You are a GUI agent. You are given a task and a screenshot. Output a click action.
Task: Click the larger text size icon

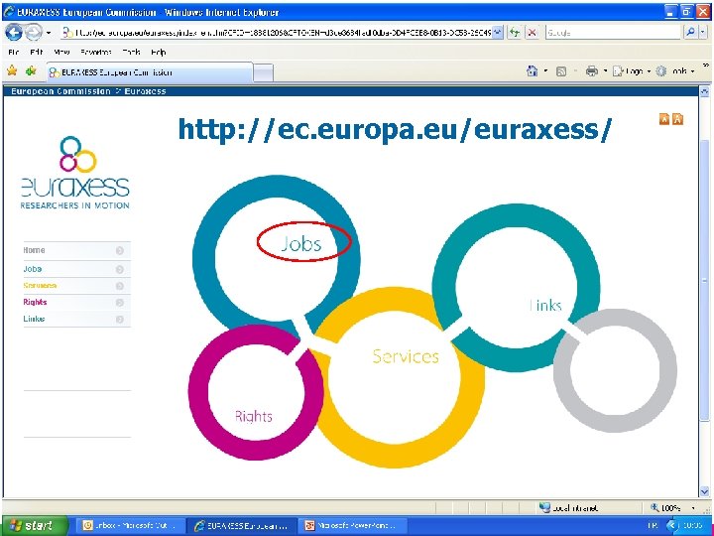tap(677, 119)
